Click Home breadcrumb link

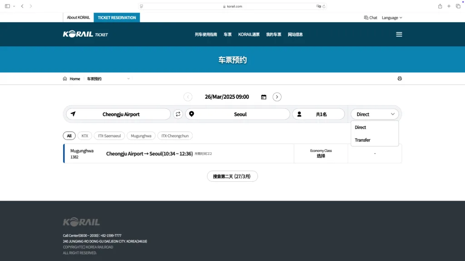75,79
